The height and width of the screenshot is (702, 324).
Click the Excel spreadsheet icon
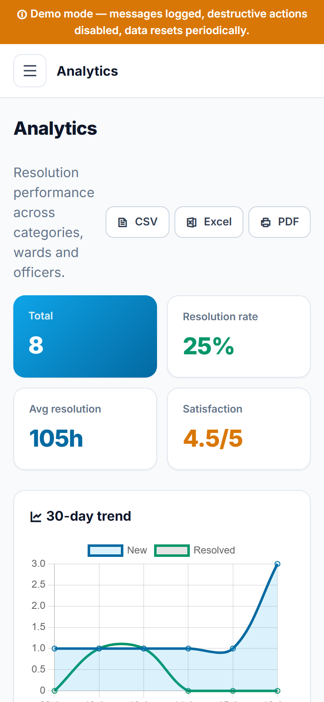coord(191,222)
